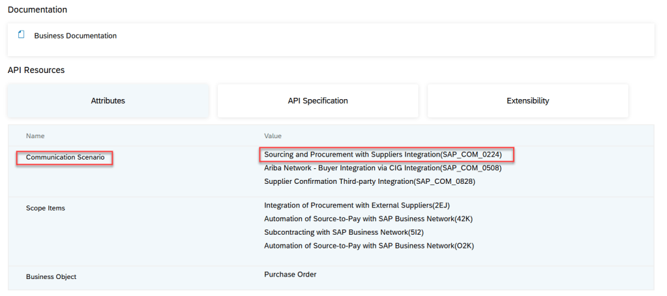Click the Value column header
Viewport: 667px width, 296px height.
coord(273,136)
